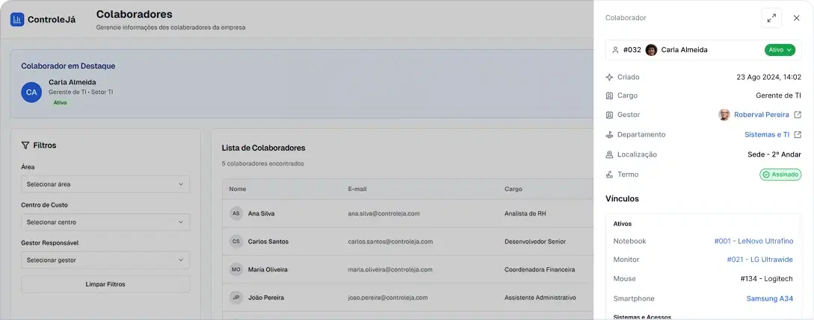The height and width of the screenshot is (320, 814).
Task: Click the ControleJá logo icon
Action: pyautogui.click(x=17, y=20)
